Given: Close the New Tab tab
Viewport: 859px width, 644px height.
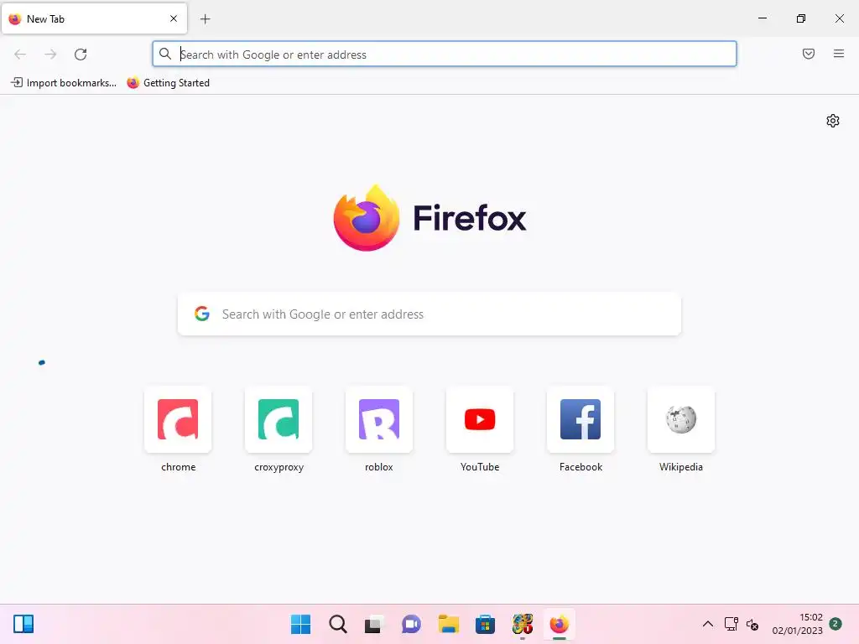Looking at the screenshot, I should click(x=173, y=18).
